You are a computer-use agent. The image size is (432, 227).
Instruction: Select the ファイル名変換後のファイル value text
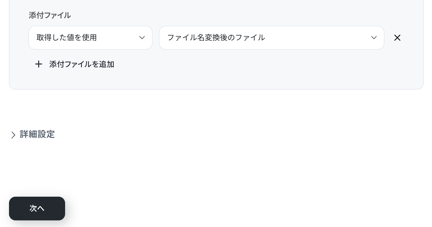(216, 38)
